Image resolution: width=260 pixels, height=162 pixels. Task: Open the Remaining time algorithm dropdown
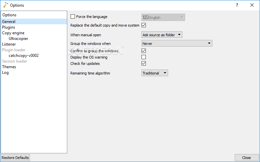coord(155,73)
